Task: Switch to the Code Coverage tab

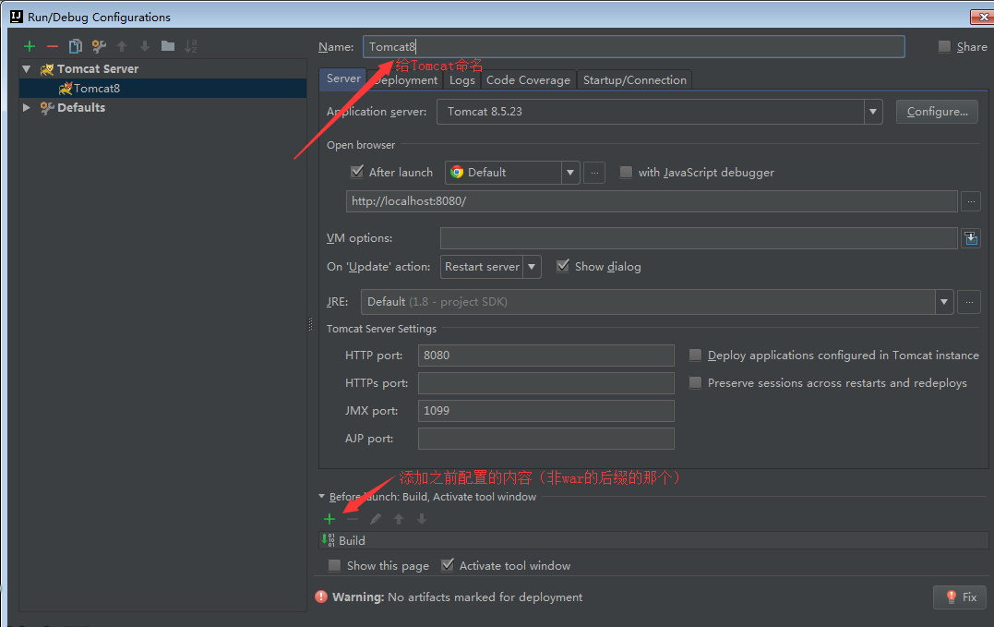Action: coord(528,80)
